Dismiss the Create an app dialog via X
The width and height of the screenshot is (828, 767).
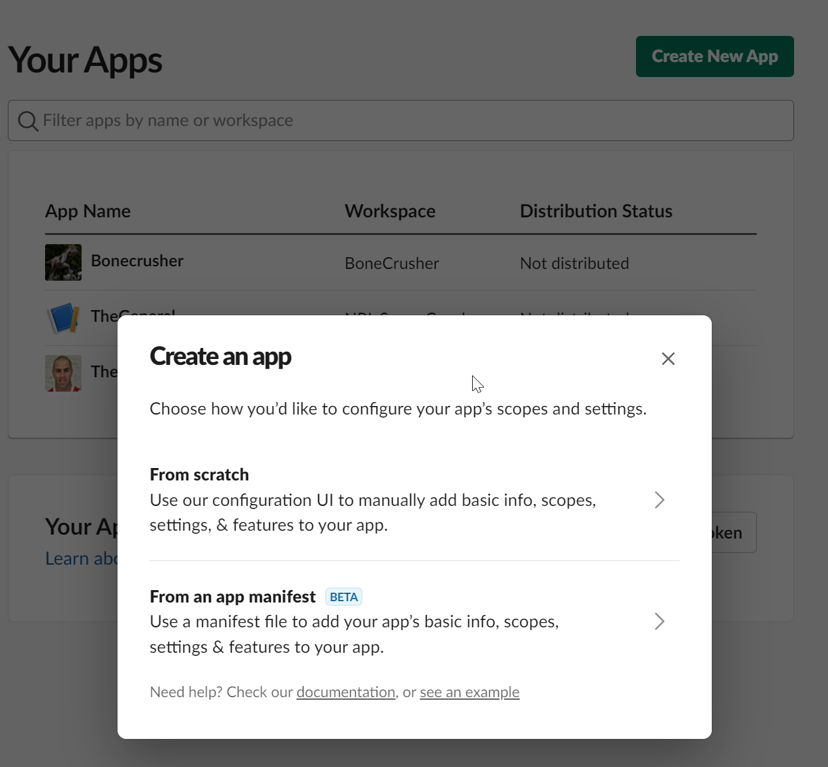coord(667,358)
